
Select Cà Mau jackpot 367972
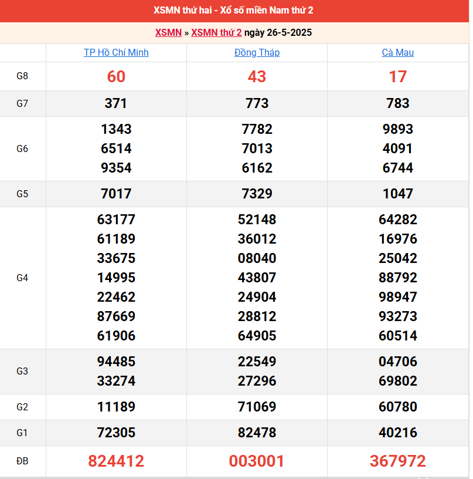click(x=397, y=461)
